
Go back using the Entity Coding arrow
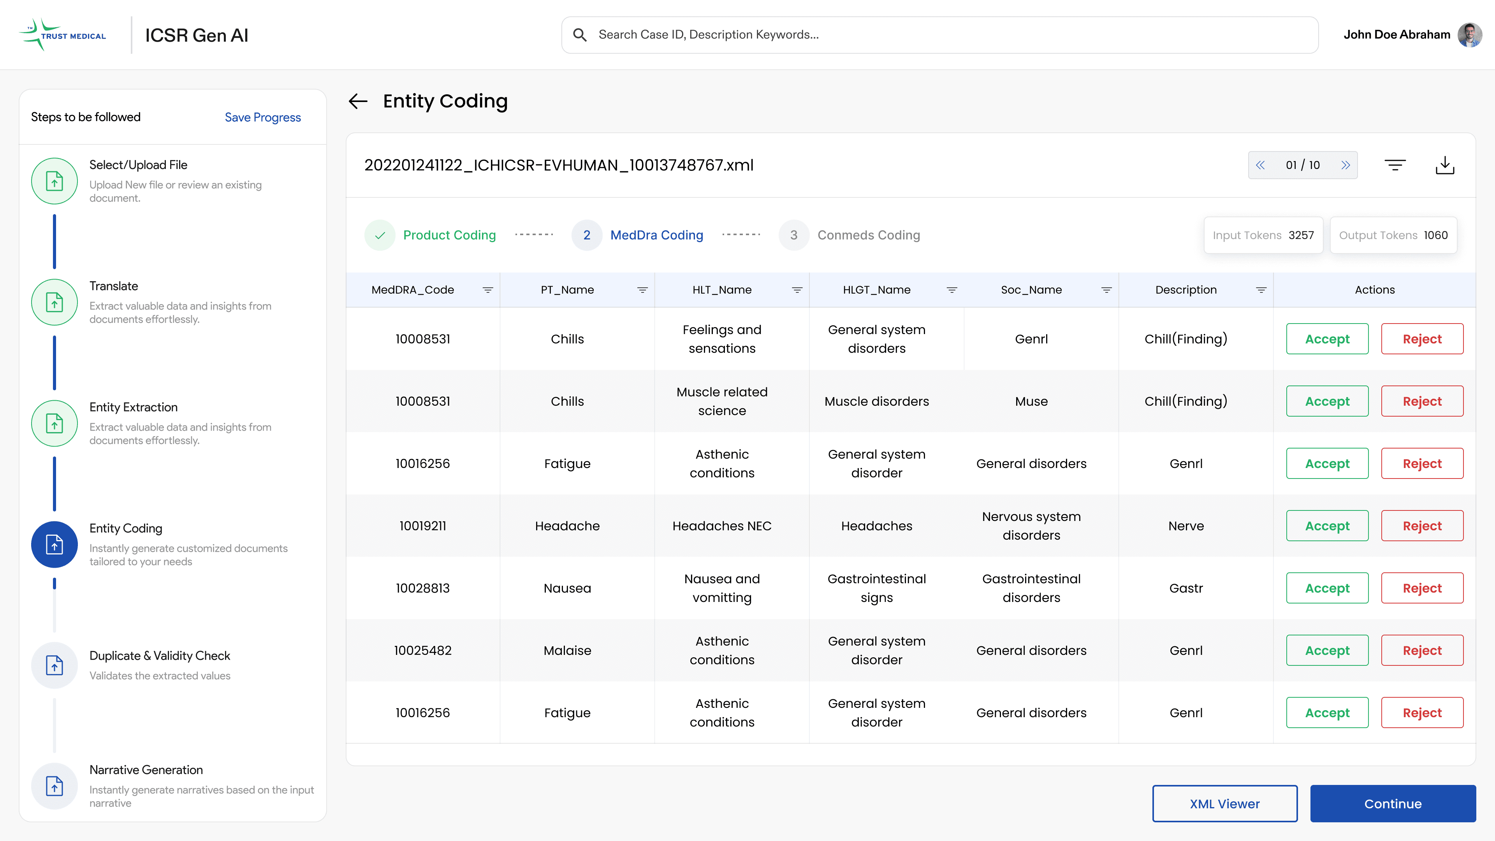coord(358,101)
